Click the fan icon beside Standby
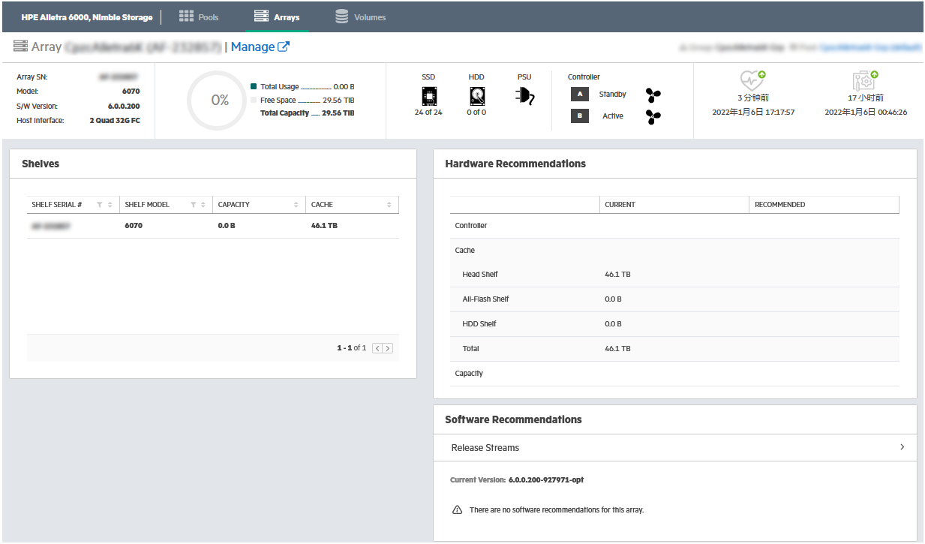 pos(653,95)
